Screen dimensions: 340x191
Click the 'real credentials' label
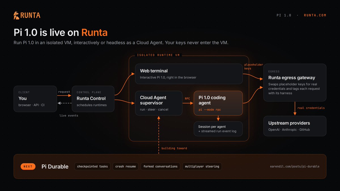point(311,108)
